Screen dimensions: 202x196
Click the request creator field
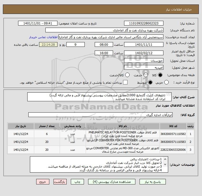point(111,37)
